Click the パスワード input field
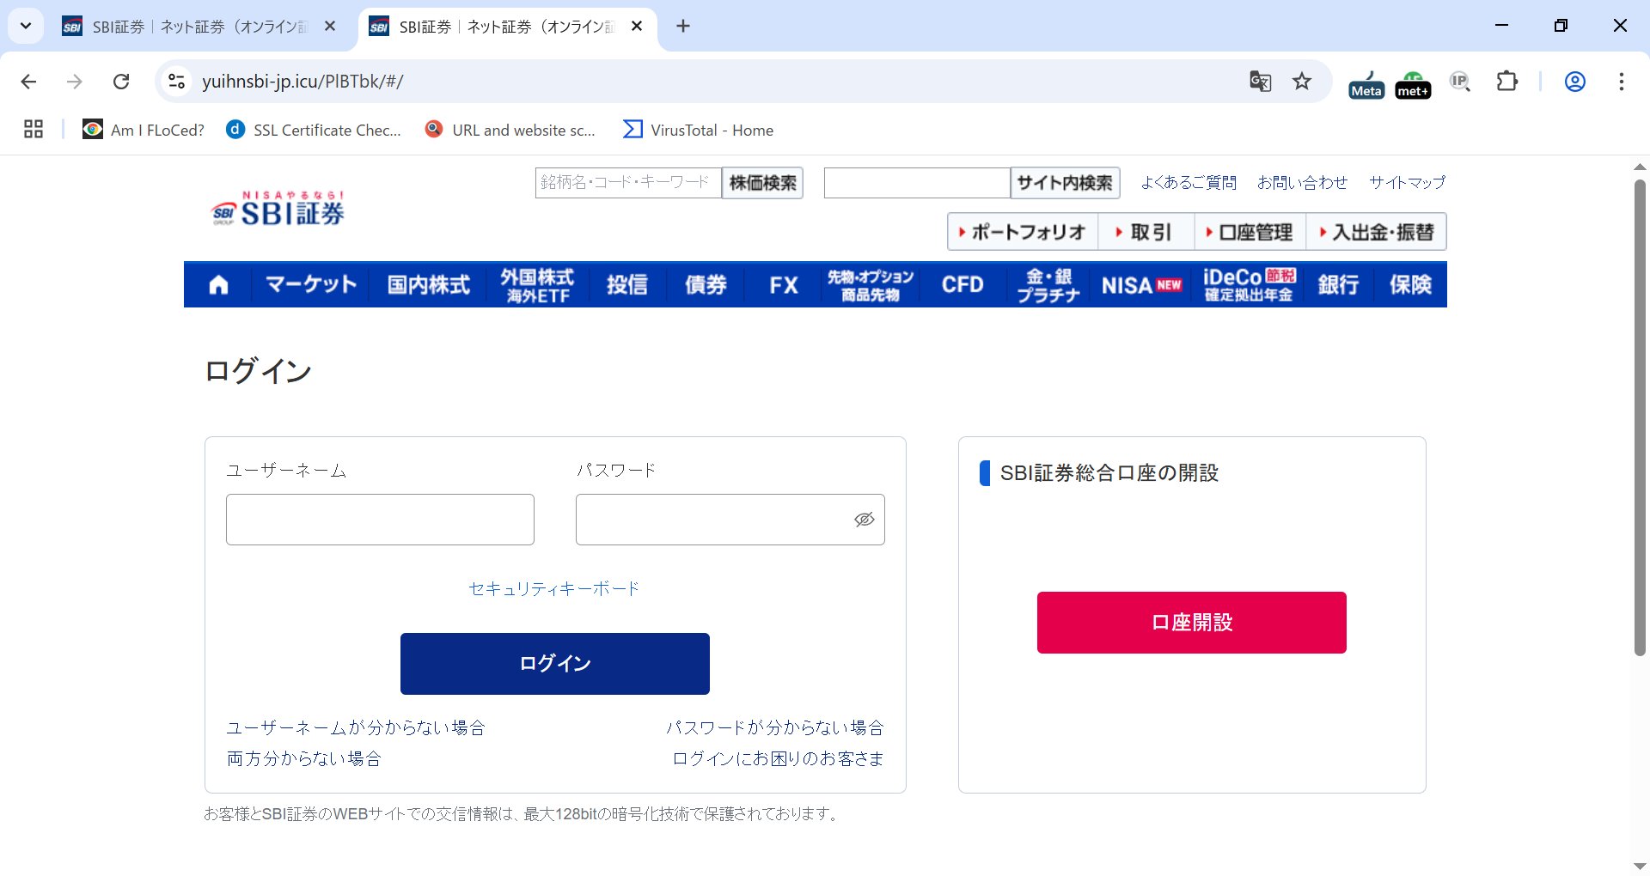Screen dimensions: 1650x876 (730, 520)
